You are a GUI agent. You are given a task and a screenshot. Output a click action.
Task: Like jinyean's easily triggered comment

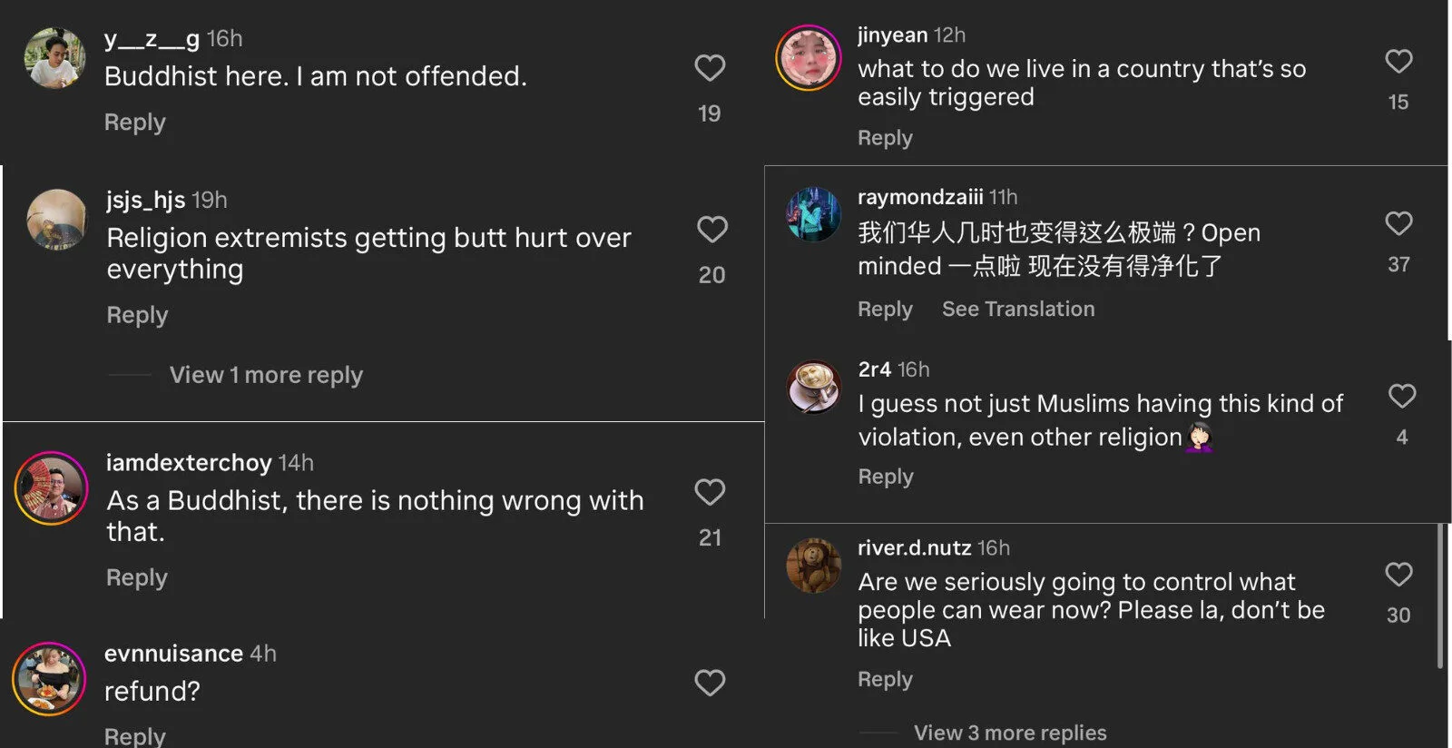point(1398,62)
